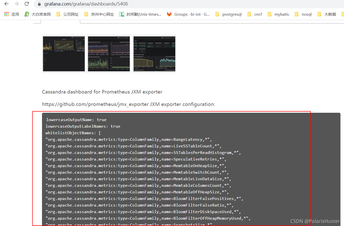Screen dimensions: 344x226
Task: Click the 'Cassandra dashboard for Prometheus JXM exporter' text
Action: pyautogui.click(x=102, y=92)
